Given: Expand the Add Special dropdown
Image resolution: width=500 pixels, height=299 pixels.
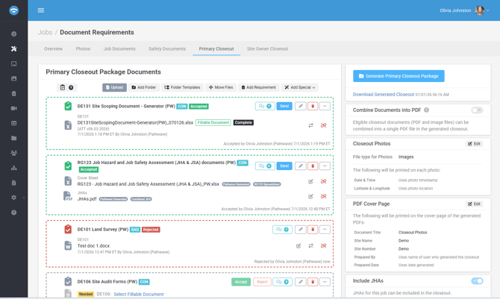Looking at the screenshot, I should tap(299, 87).
